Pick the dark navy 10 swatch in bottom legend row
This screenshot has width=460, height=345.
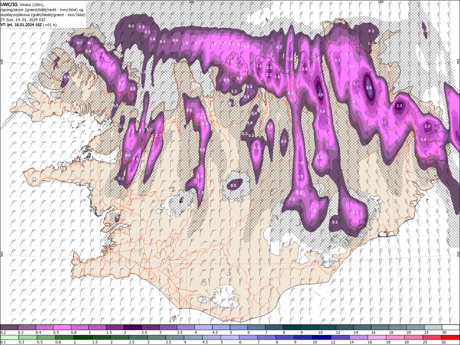(x=322, y=337)
